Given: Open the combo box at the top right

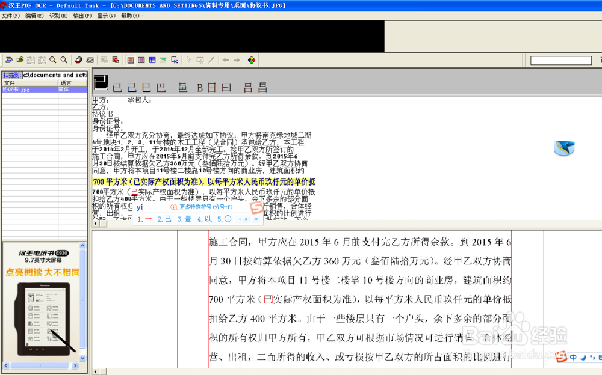Looking at the screenshot, I should point(561,60).
